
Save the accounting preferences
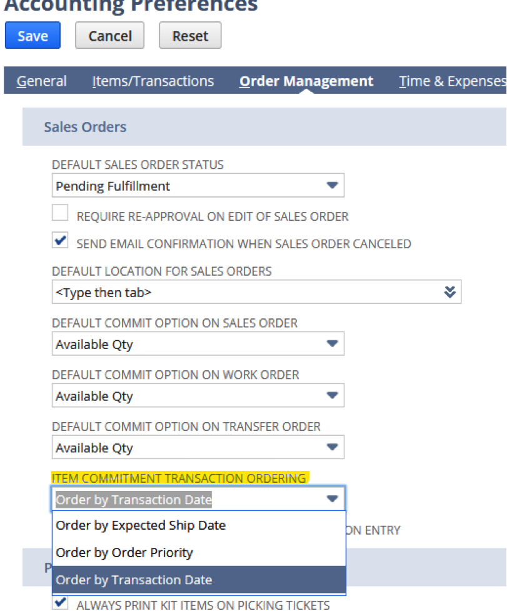click(32, 35)
